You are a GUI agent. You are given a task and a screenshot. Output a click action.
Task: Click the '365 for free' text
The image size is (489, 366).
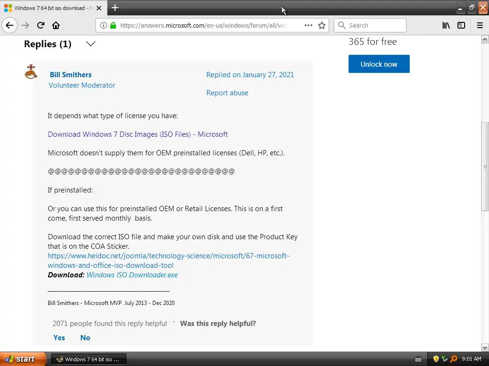click(x=372, y=42)
